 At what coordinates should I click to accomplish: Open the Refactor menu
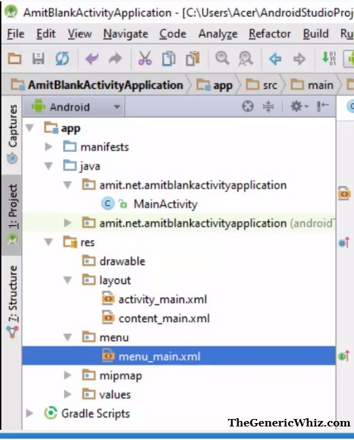coord(269,34)
